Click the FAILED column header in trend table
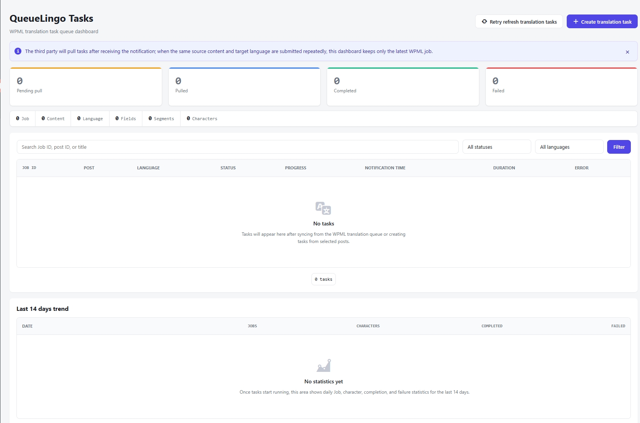 coord(618,326)
